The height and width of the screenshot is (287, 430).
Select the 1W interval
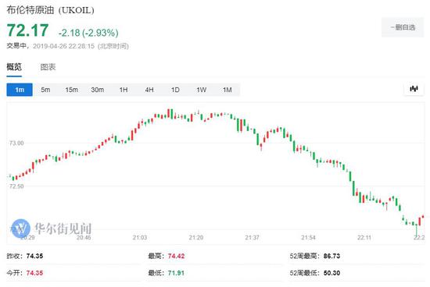coord(201,90)
